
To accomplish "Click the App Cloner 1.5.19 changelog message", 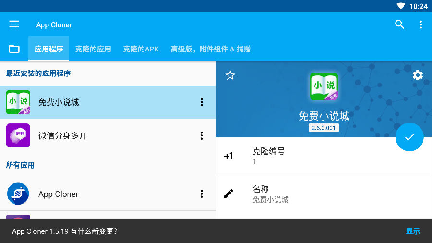I will [64, 231].
